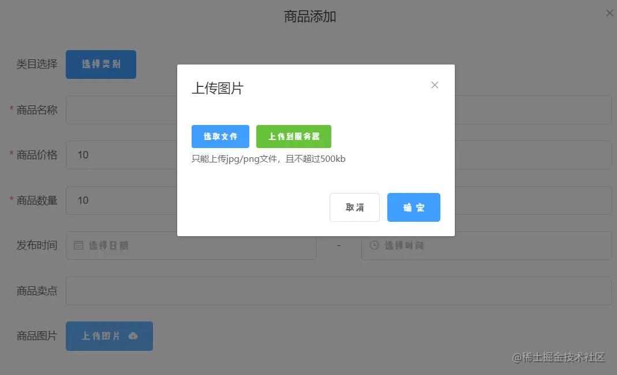
Task: Click the 发布时间 label
Action: tap(37, 245)
